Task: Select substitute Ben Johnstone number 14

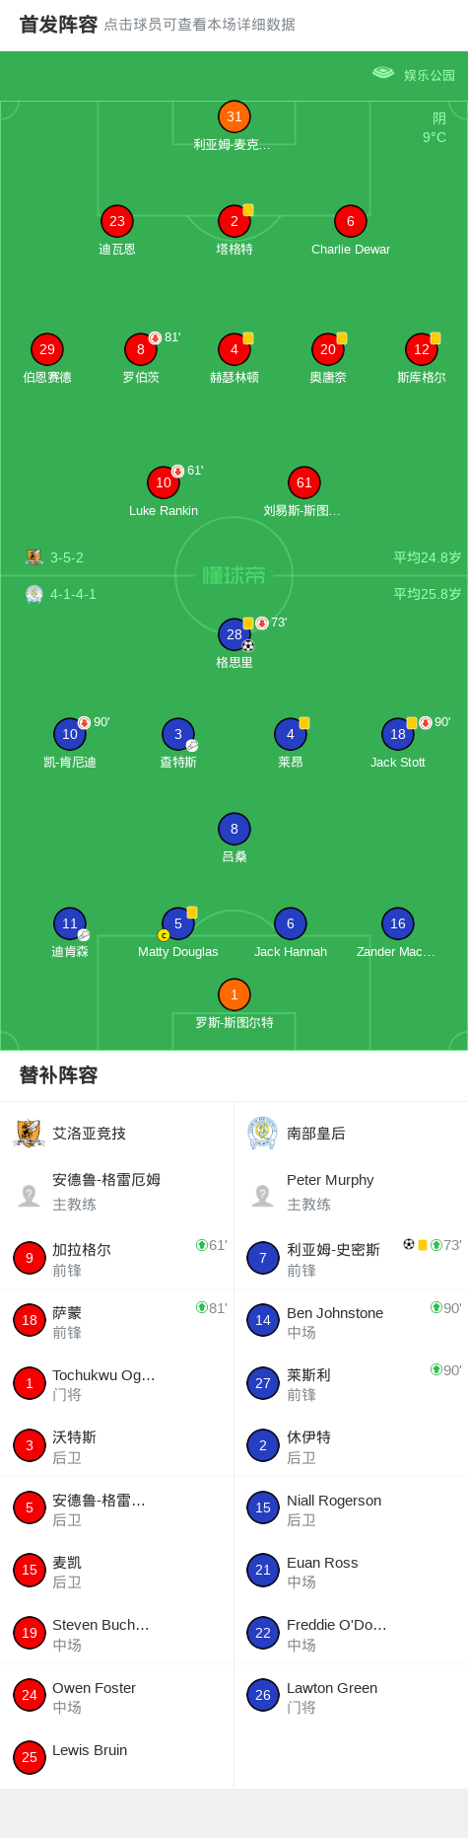Action: pos(351,1321)
